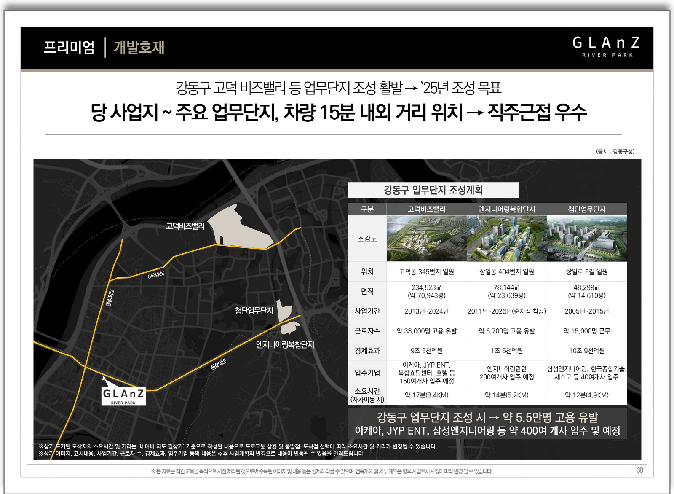Click the cell 9조 5천억원
Image resolution: width=674 pixels, height=494 pixels.
pyautogui.click(x=426, y=350)
